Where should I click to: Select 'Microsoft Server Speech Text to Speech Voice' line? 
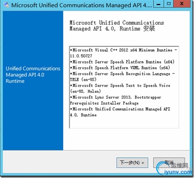(x=120, y=85)
